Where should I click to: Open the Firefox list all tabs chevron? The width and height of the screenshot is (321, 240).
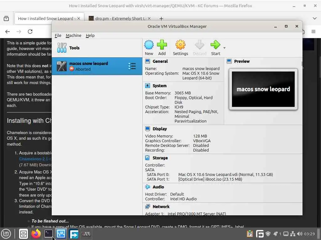pyautogui.click(x=315, y=18)
